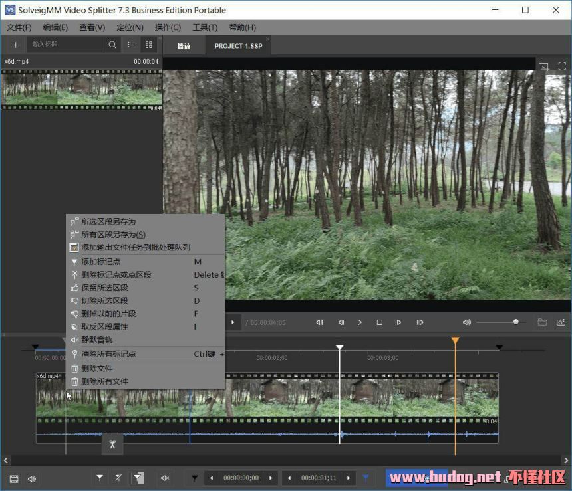Choose 保留所选区段 from context menu
Image resolution: width=572 pixels, height=491 pixels.
pyautogui.click(x=104, y=288)
